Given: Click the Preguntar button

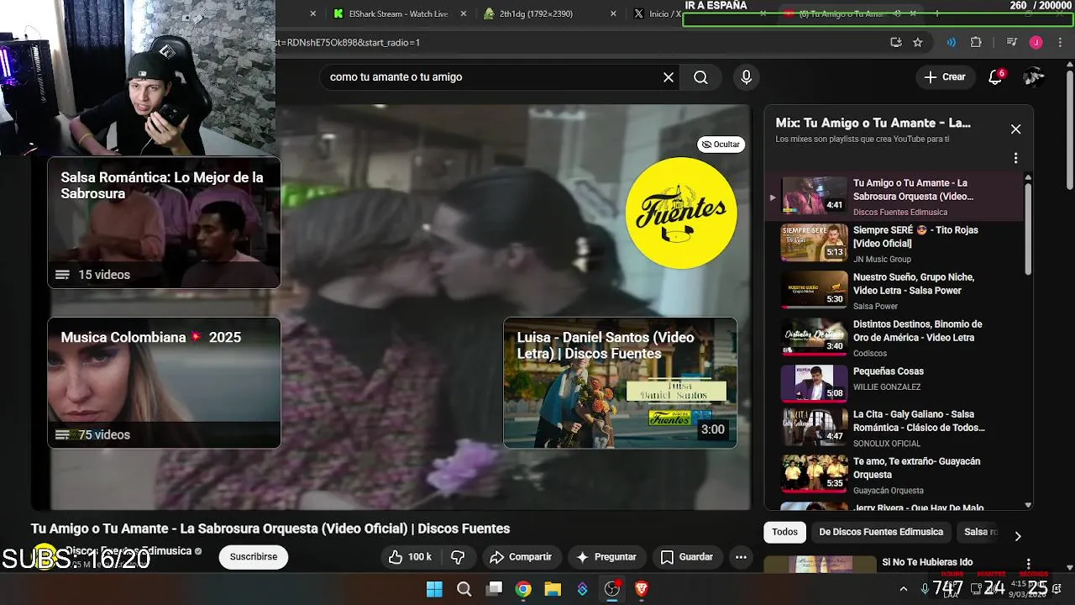Looking at the screenshot, I should coord(606,557).
